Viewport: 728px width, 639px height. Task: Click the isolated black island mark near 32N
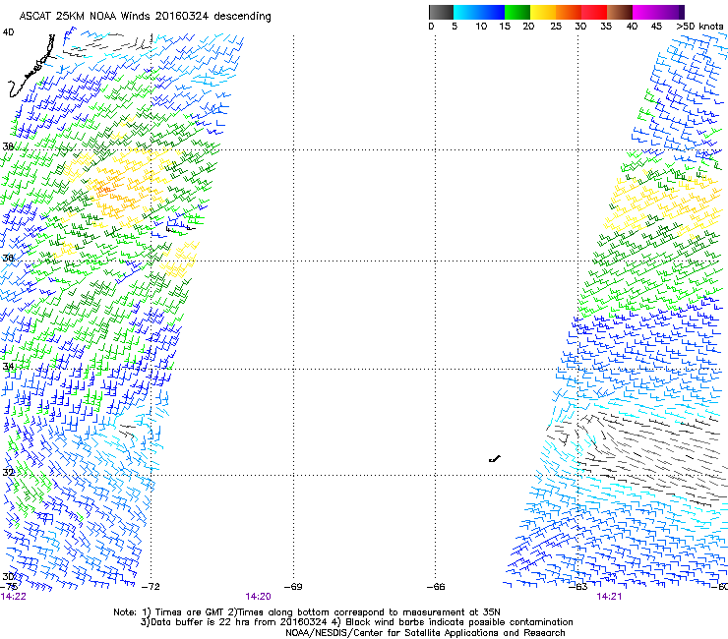(x=495, y=459)
